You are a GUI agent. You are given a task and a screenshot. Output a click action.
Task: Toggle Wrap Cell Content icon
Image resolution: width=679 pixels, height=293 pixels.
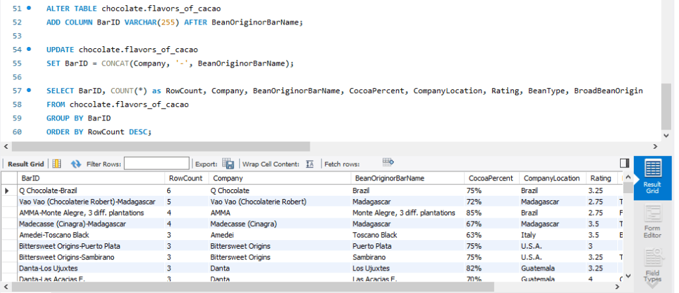pyautogui.click(x=309, y=163)
